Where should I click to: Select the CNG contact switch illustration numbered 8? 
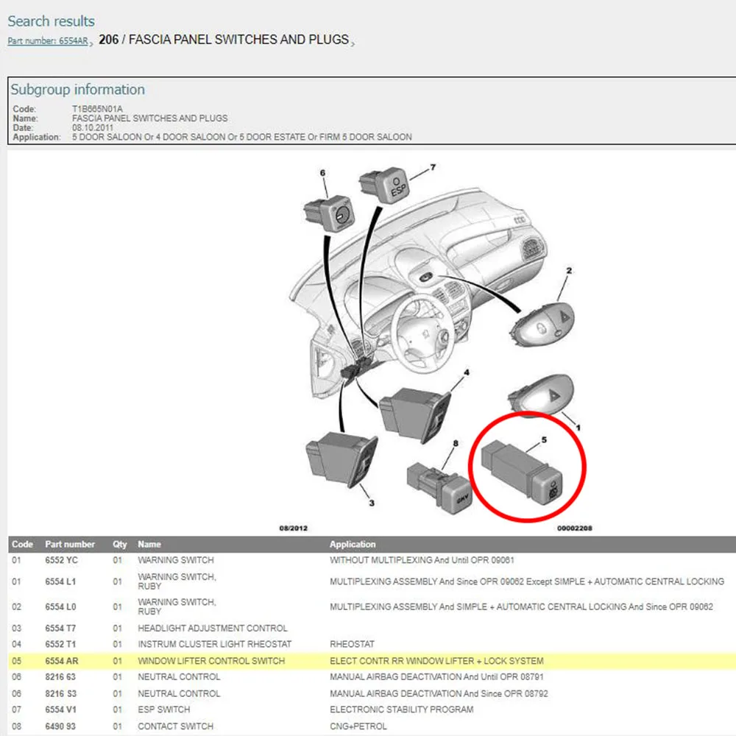tap(439, 488)
